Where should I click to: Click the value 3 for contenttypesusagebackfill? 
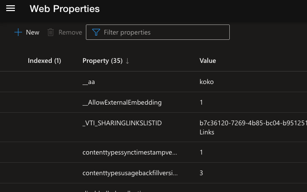click(201, 173)
